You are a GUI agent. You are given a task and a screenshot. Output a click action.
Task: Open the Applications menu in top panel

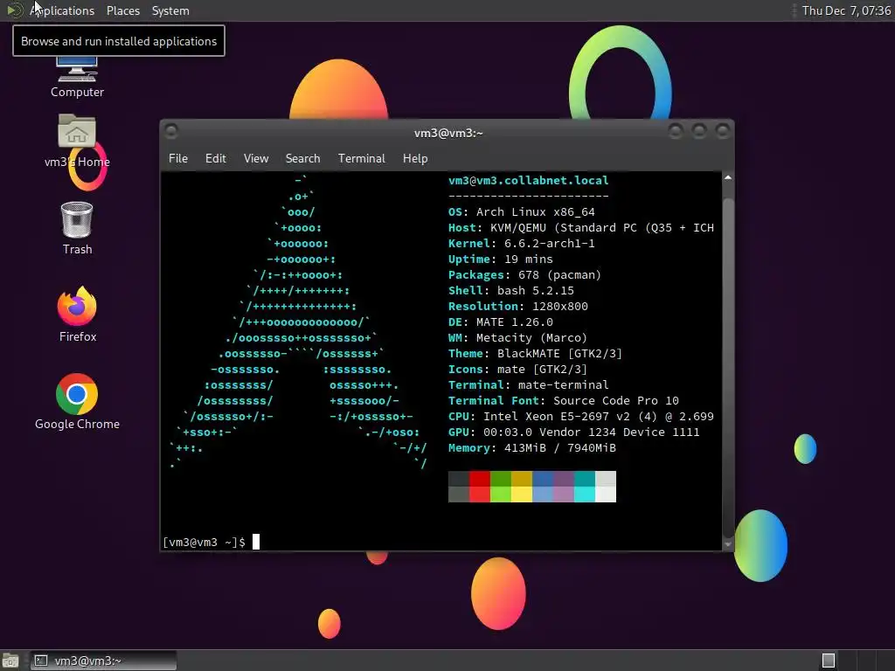pos(62,10)
